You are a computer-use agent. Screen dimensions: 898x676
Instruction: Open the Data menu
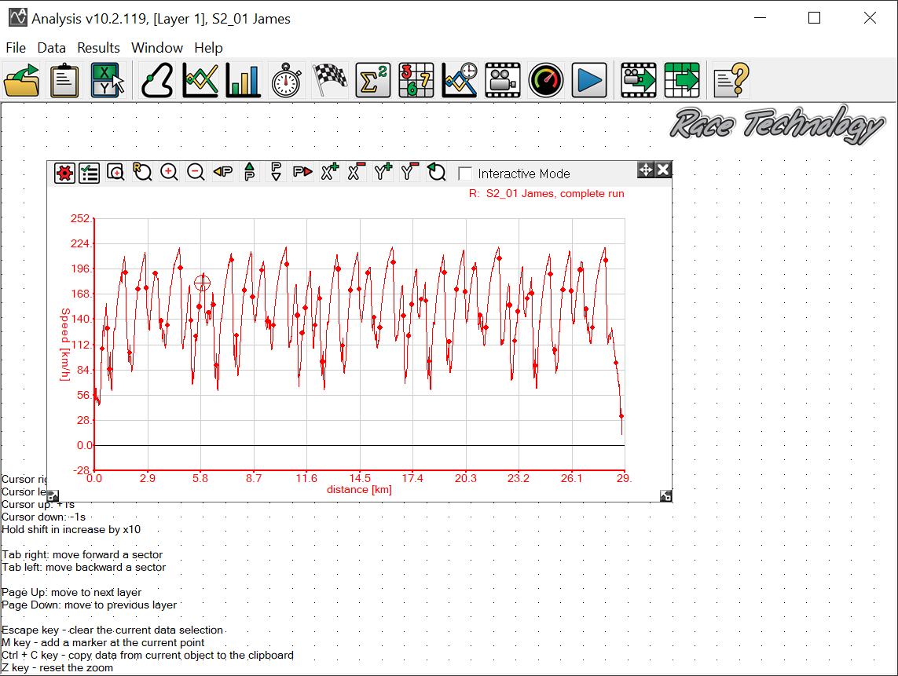[52, 48]
